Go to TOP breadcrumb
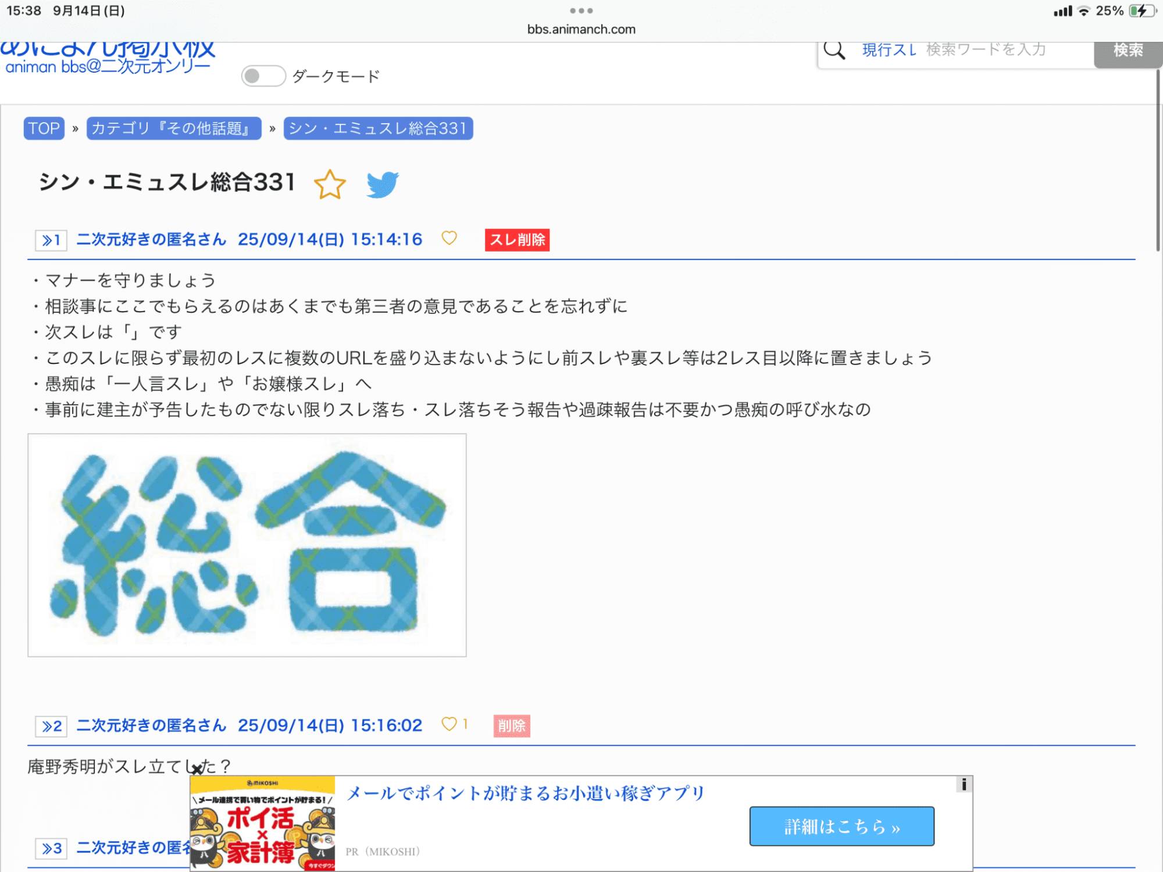 (44, 128)
